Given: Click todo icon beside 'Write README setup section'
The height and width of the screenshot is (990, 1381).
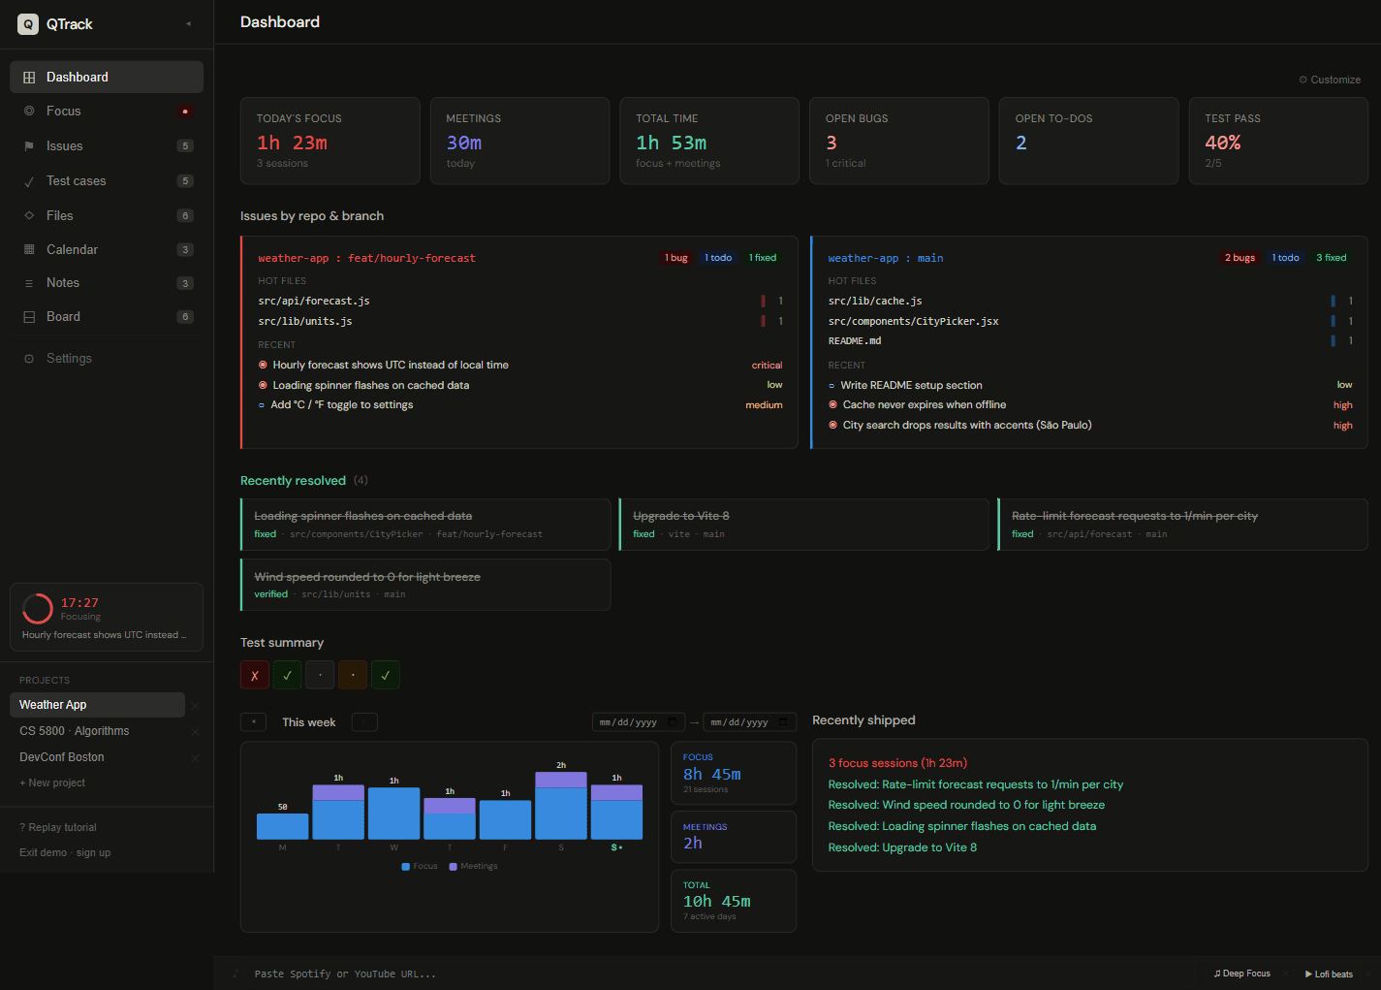Looking at the screenshot, I should click(832, 386).
